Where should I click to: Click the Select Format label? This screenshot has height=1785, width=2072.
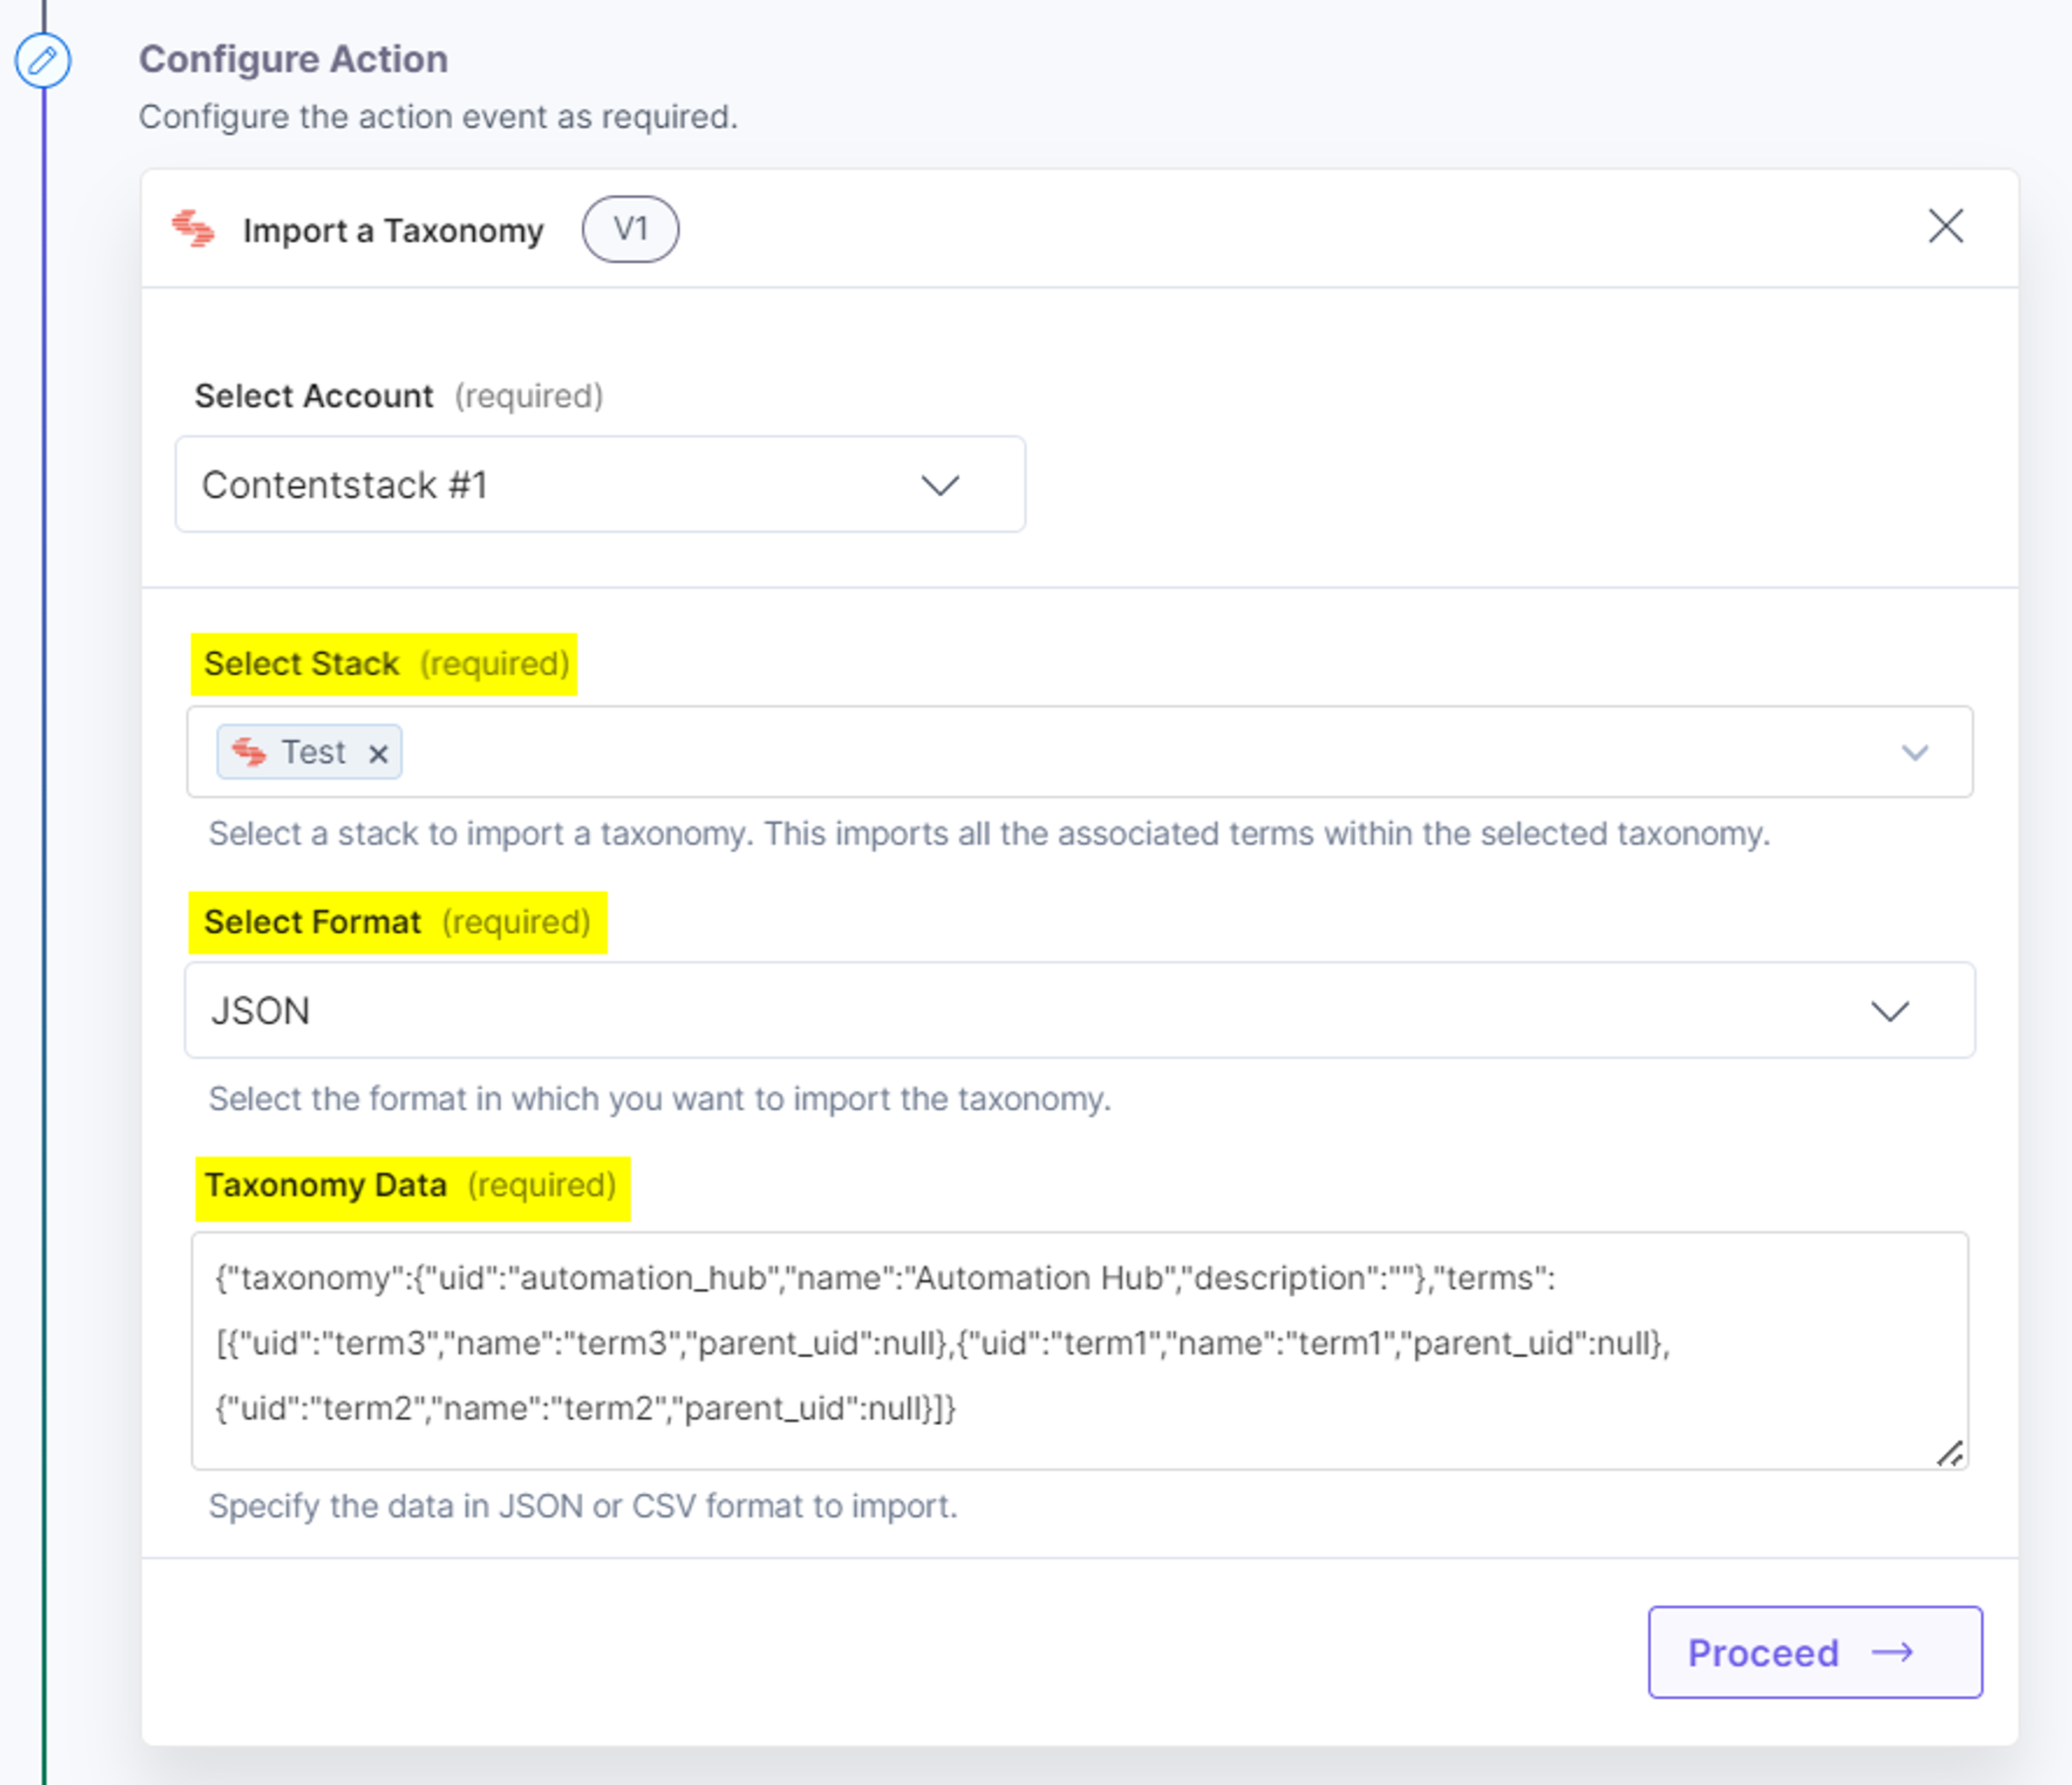coord(312,922)
